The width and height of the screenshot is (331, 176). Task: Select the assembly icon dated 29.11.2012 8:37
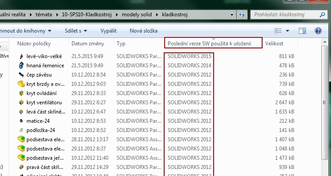pos(21,149)
